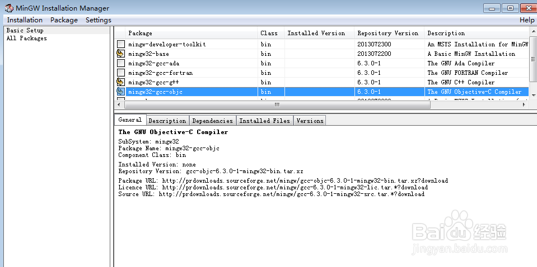Viewport: 537px width, 267px height.
Task: Click the Repository Version column header
Action: pyautogui.click(x=389, y=33)
